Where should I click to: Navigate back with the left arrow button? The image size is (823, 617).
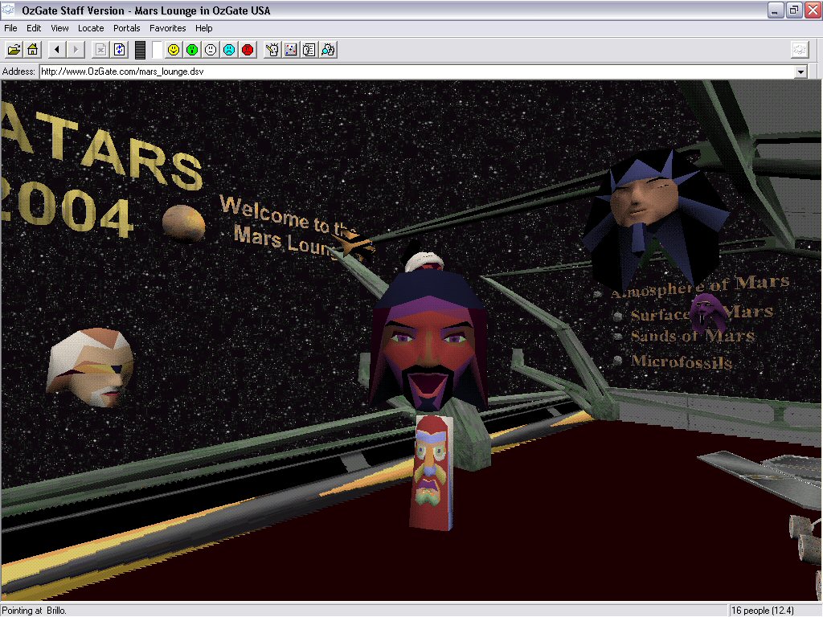pos(56,50)
